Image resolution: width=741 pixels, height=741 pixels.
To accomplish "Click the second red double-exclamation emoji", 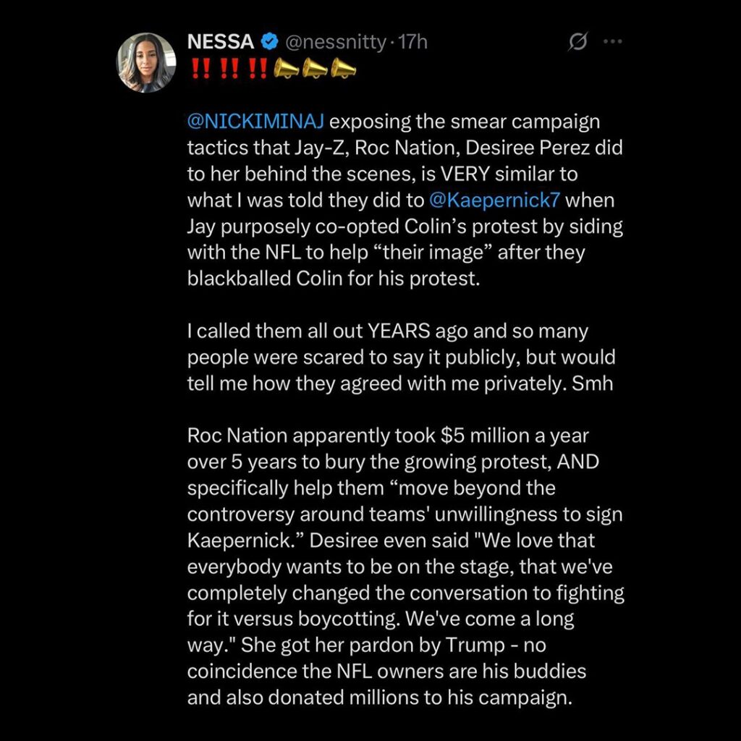I will tap(227, 69).
